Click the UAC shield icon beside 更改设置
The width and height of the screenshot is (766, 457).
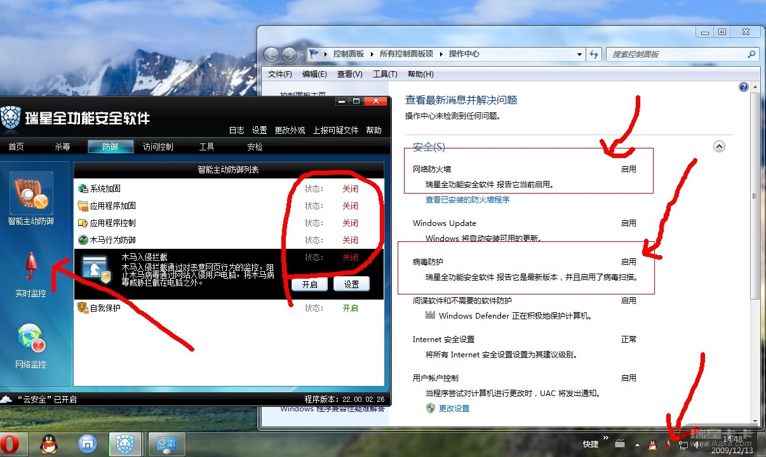[x=431, y=408]
